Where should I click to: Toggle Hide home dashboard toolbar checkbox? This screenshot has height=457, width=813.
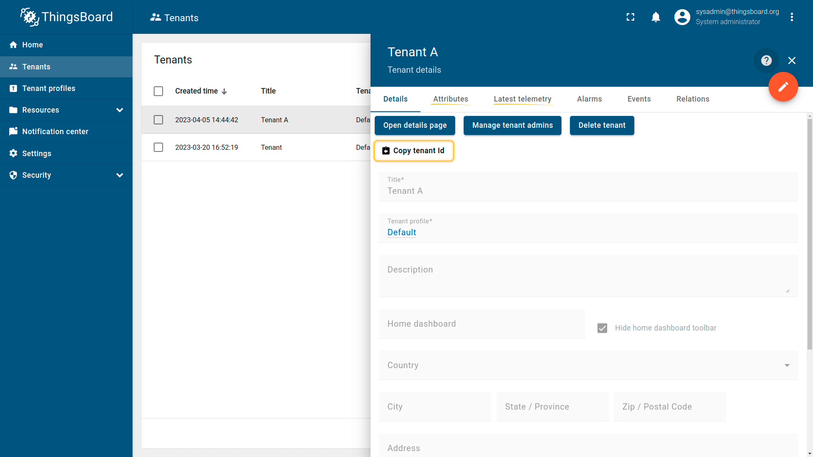(x=602, y=328)
